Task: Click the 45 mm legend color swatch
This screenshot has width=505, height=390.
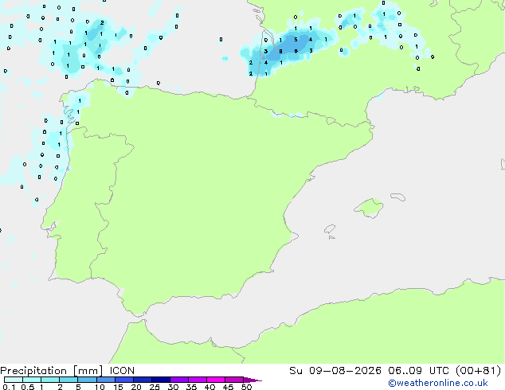Action: pyautogui.click(x=234, y=380)
